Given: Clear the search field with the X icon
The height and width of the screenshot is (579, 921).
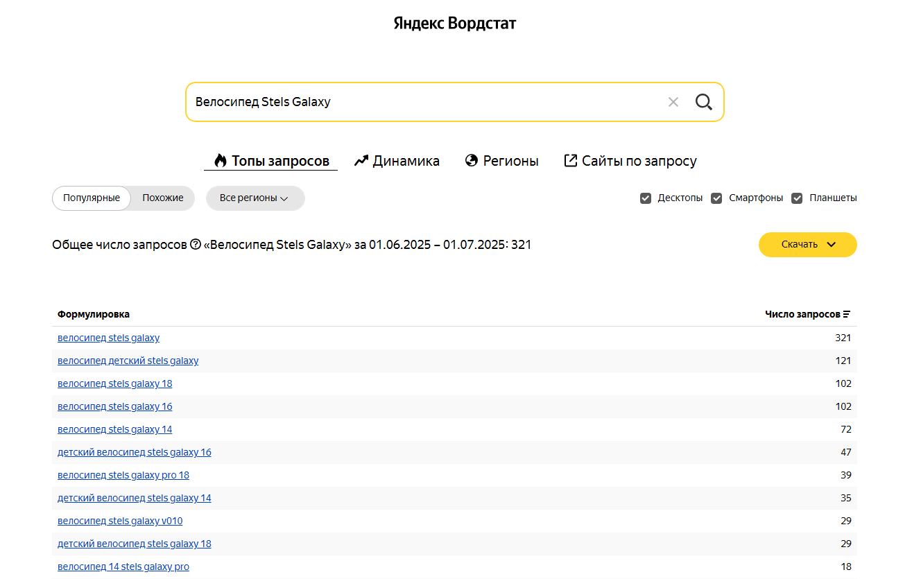Looking at the screenshot, I should pyautogui.click(x=673, y=102).
